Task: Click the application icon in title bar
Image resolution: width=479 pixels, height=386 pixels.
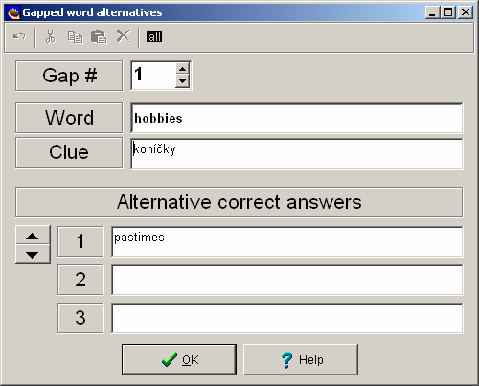Action: 13,12
